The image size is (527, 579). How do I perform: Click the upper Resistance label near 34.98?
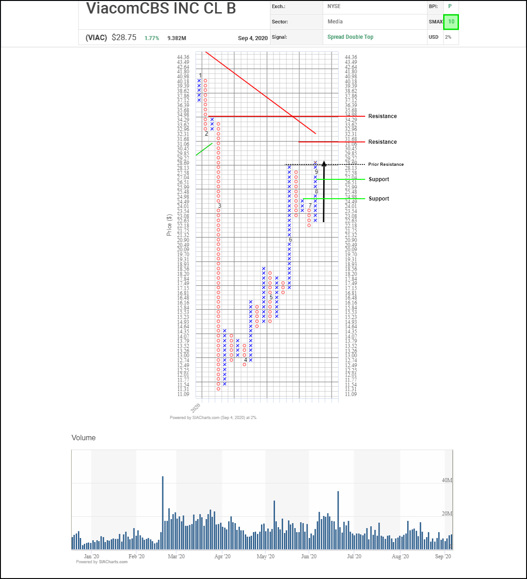(x=382, y=116)
